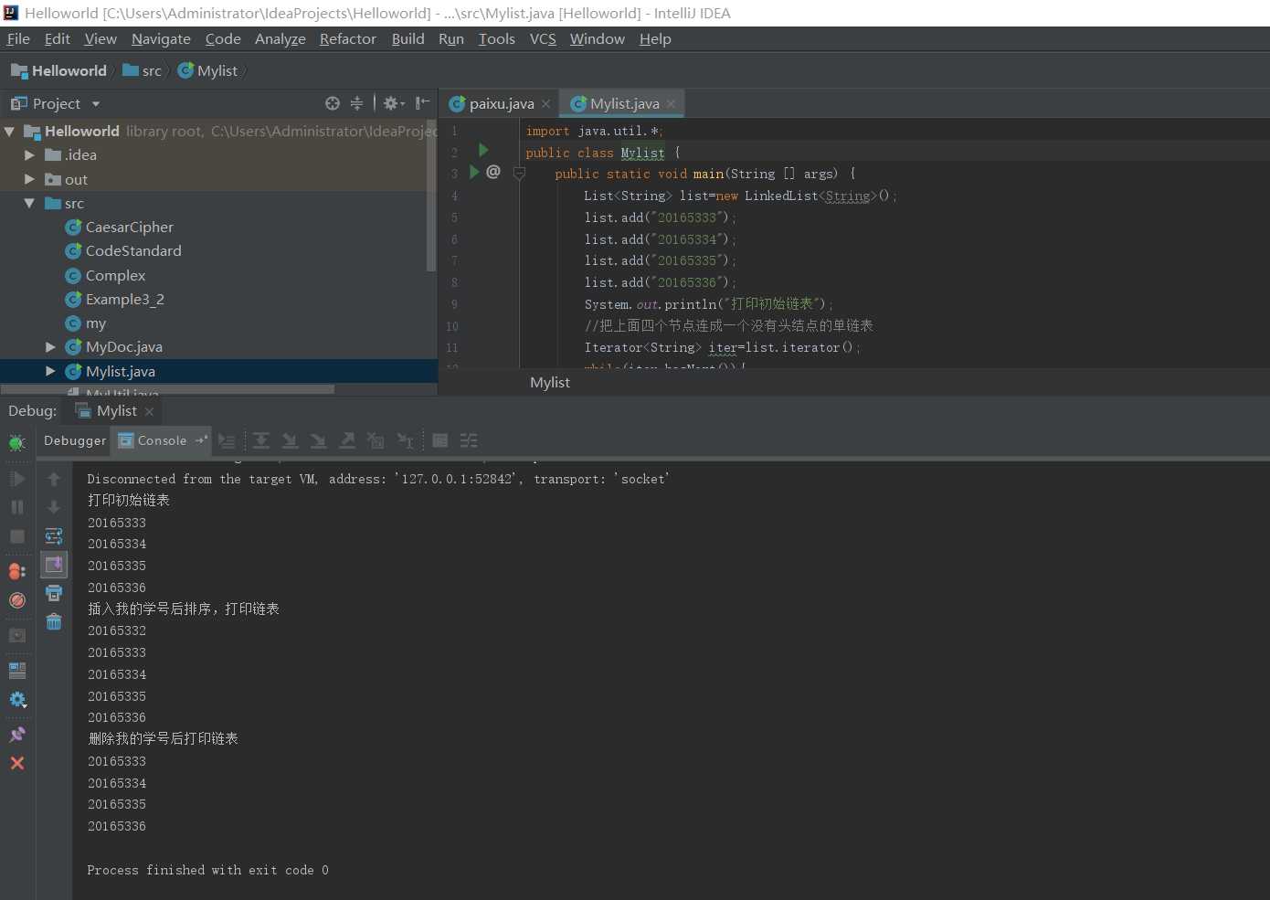Viewport: 1270px width, 900px height.
Task: Fold the main method gutter marker
Action: click(519, 173)
